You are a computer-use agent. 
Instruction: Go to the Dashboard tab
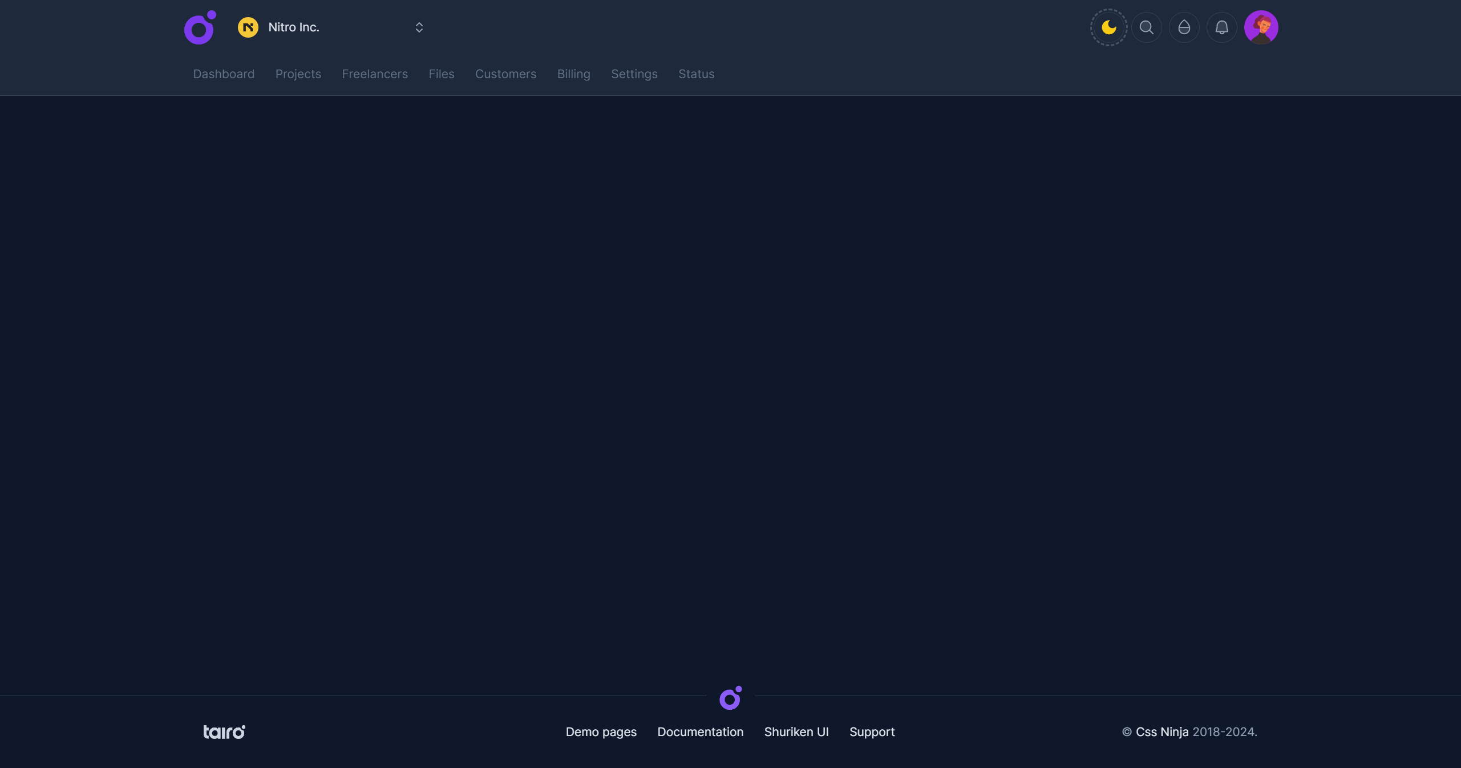pyautogui.click(x=224, y=74)
